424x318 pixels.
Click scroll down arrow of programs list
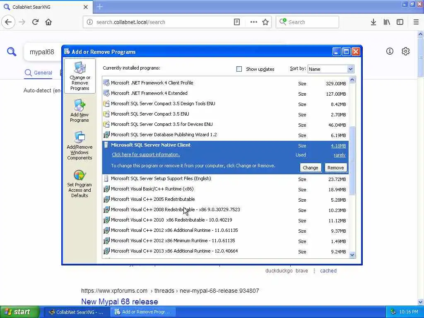352,255
